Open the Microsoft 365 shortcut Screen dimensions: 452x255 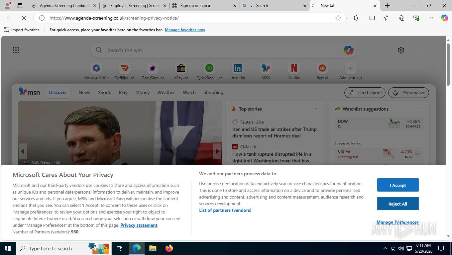(96, 71)
